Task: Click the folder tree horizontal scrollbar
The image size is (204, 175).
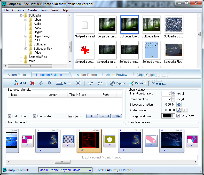Action: 30,66
